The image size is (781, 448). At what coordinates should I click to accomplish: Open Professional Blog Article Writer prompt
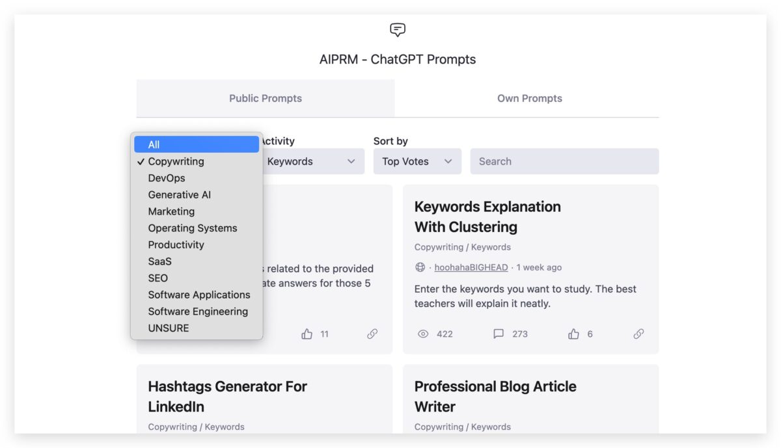coord(495,396)
